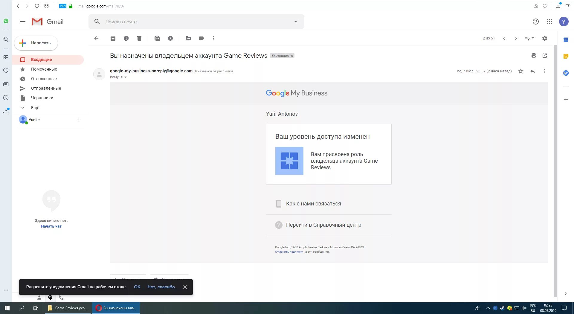The height and width of the screenshot is (314, 574).
Task: Decline notifications 'Нет, спасибо'
Action: (161, 287)
